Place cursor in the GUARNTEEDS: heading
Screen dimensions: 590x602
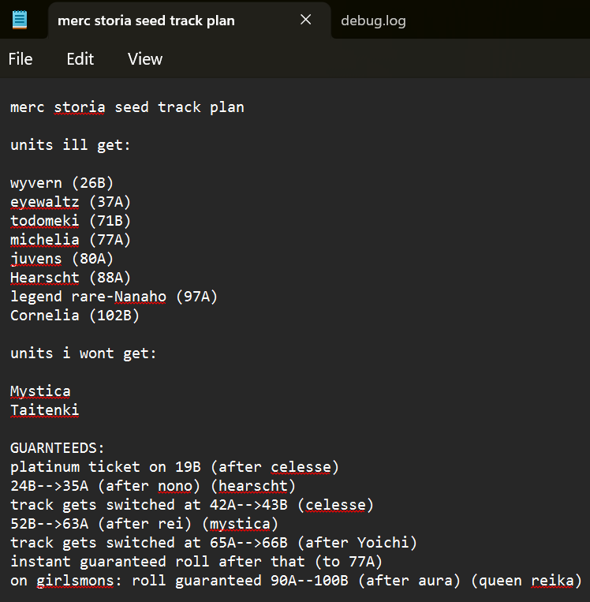pyautogui.click(x=58, y=448)
